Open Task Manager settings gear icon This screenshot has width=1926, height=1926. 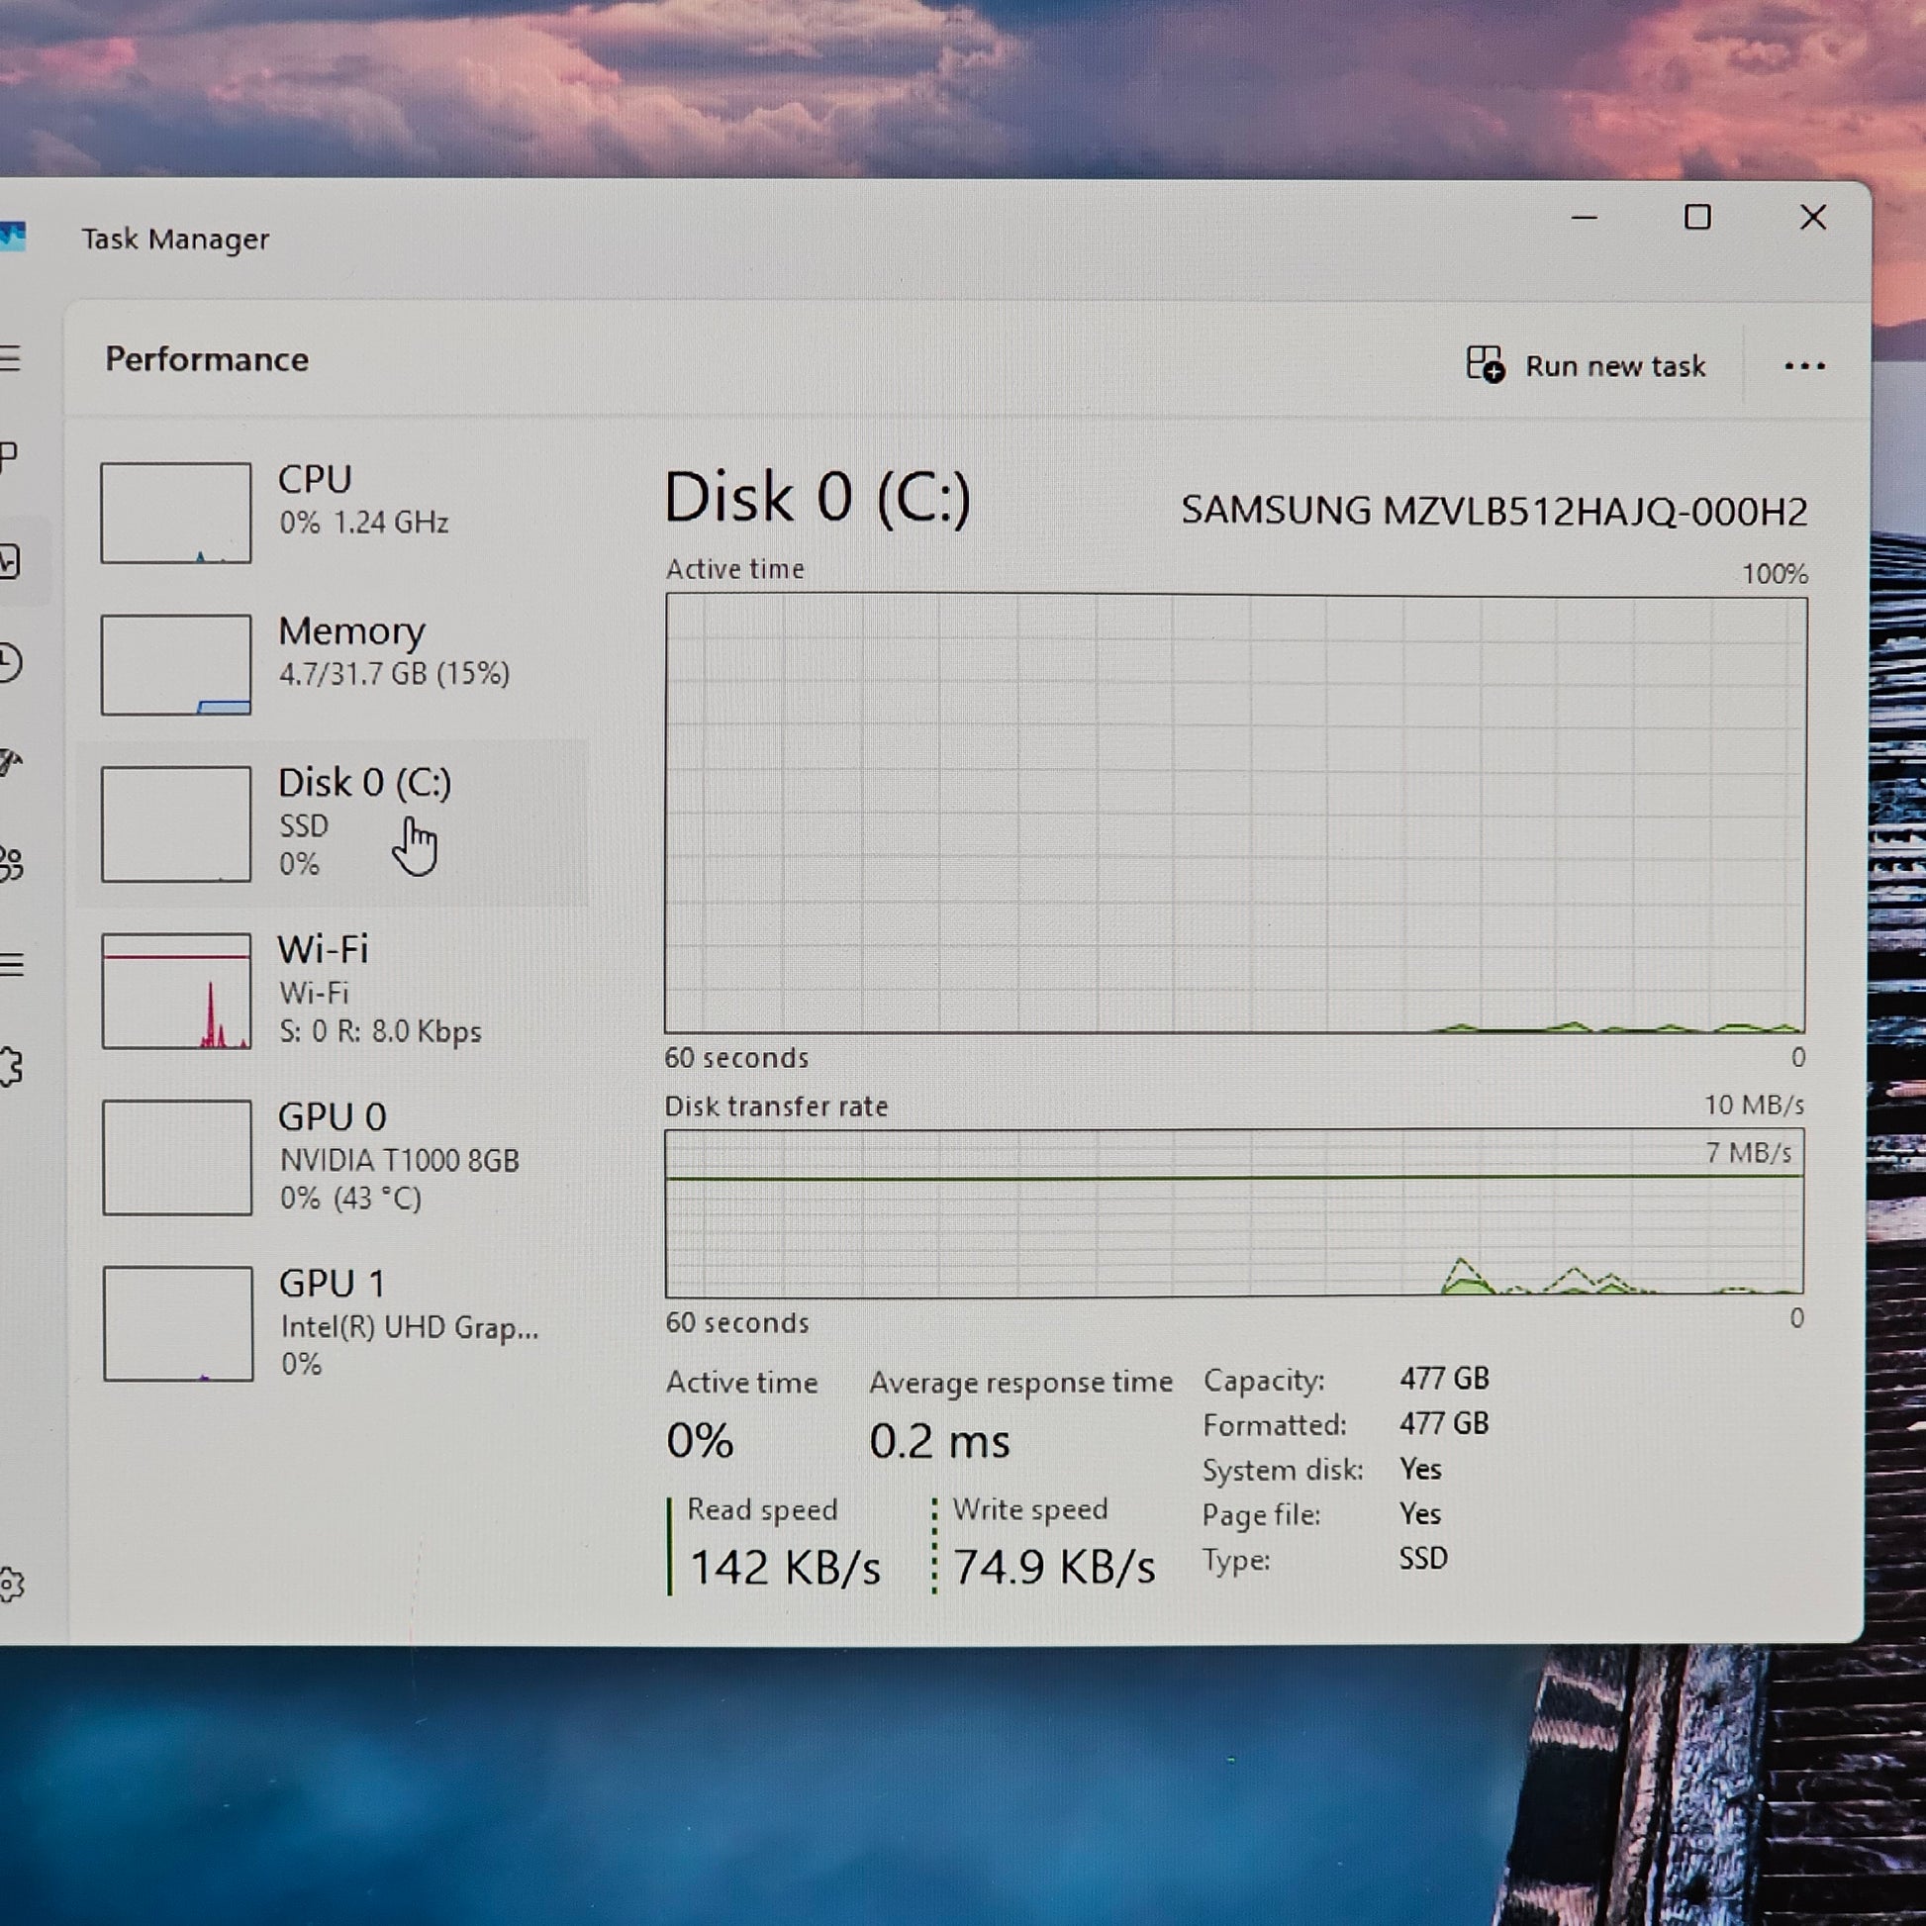(x=10, y=1585)
